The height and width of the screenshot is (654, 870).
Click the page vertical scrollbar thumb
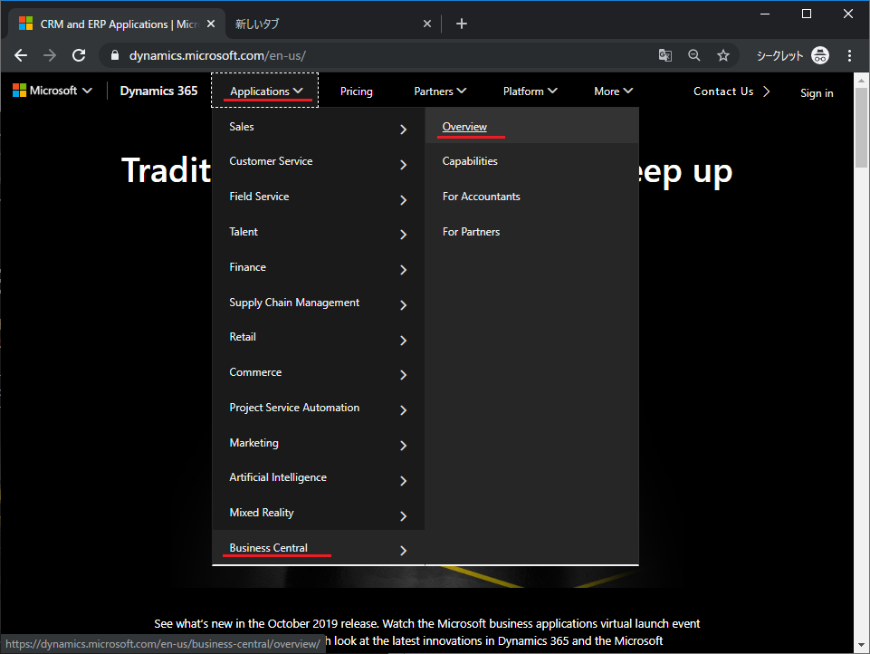point(861,128)
